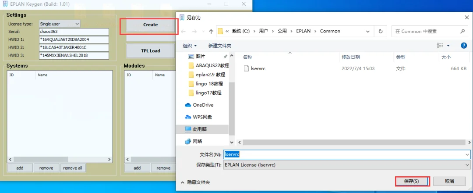Expand the 文件名 dropdown arrow
This screenshot has height=193, width=473.
467,154
